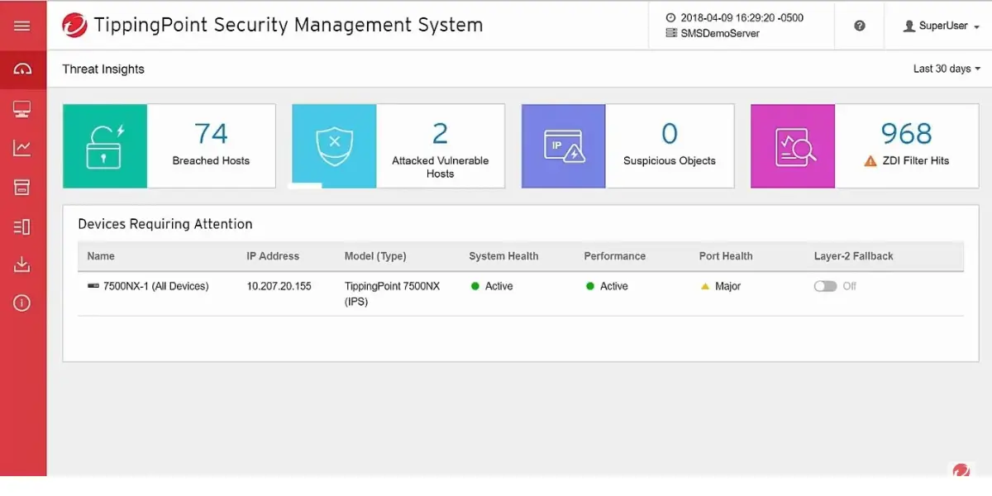Open the 74 Breached Hosts count

click(211, 133)
